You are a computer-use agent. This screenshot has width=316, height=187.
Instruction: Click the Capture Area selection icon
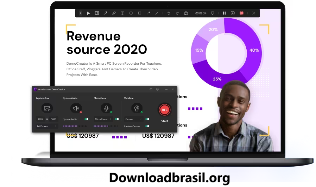47,108
